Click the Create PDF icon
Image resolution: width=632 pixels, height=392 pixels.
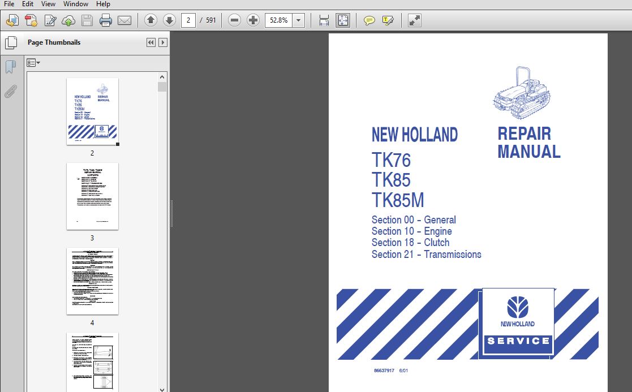click(31, 20)
